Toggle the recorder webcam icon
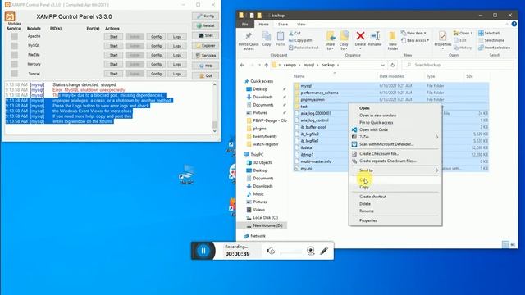The width and height of the screenshot is (525, 295). coord(310,251)
